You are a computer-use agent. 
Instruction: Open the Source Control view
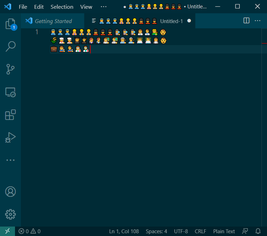pos(10,69)
